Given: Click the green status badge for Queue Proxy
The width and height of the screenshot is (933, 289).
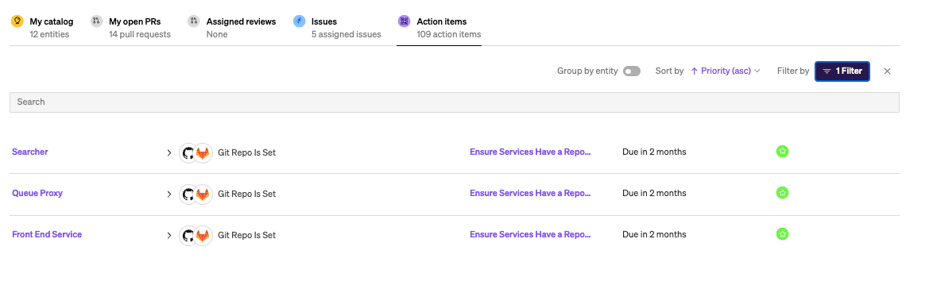Looking at the screenshot, I should [783, 193].
